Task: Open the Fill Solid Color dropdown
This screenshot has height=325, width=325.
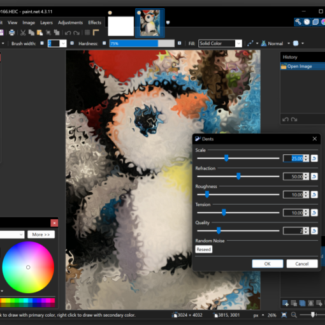Action: pos(220,43)
